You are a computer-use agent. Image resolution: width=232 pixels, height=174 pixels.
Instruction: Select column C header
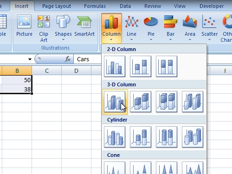[47, 71]
